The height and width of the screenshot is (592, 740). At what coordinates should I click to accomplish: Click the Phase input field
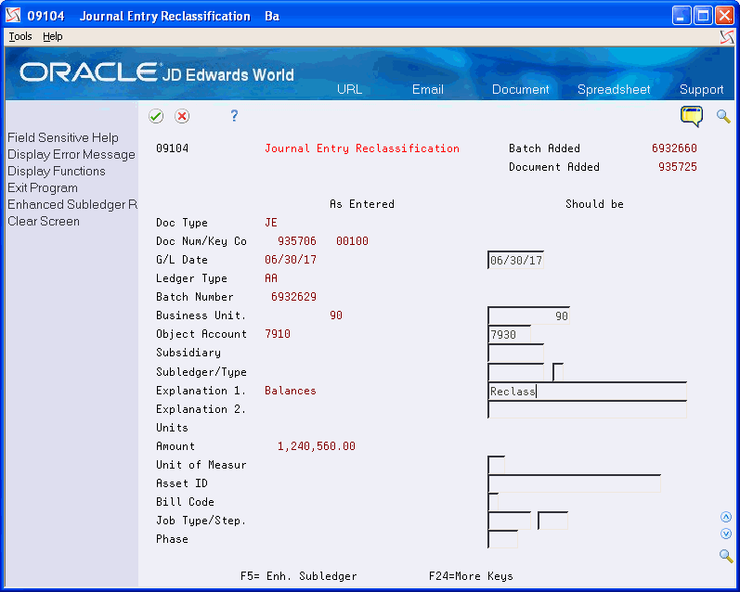tap(502, 539)
